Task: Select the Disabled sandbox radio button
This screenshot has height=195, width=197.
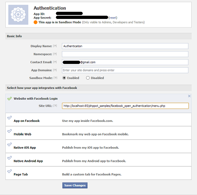Action: 88,78
